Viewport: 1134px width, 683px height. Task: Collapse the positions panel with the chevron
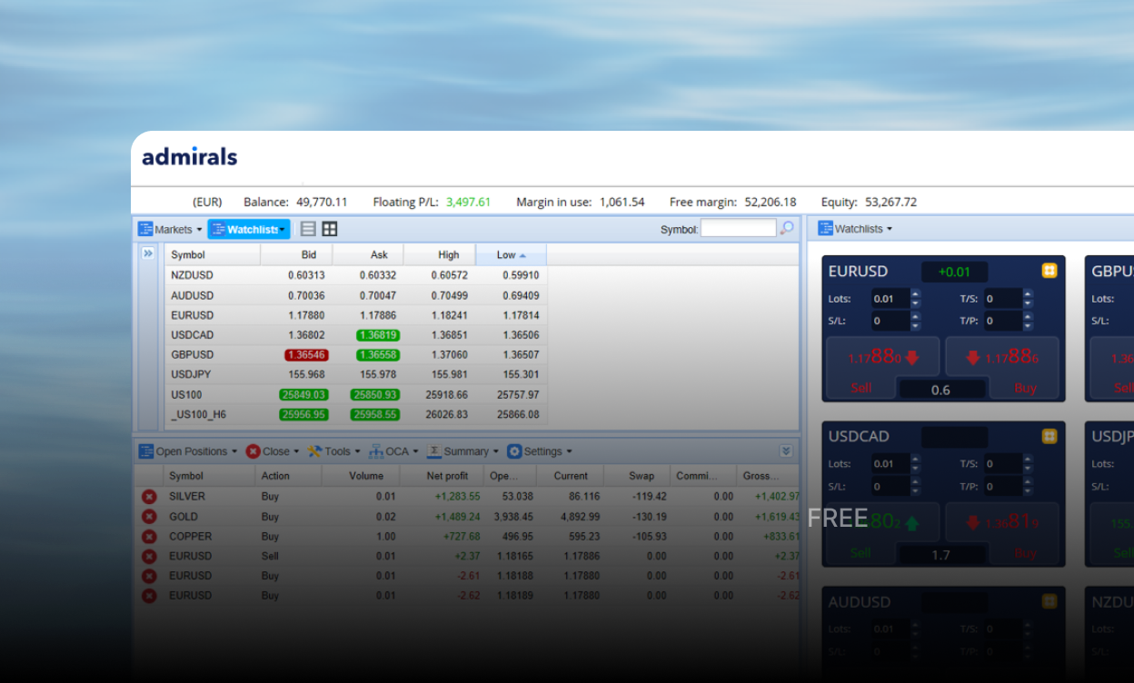786,451
